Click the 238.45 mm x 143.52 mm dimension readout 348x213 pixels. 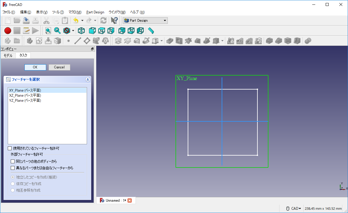coord(323,208)
